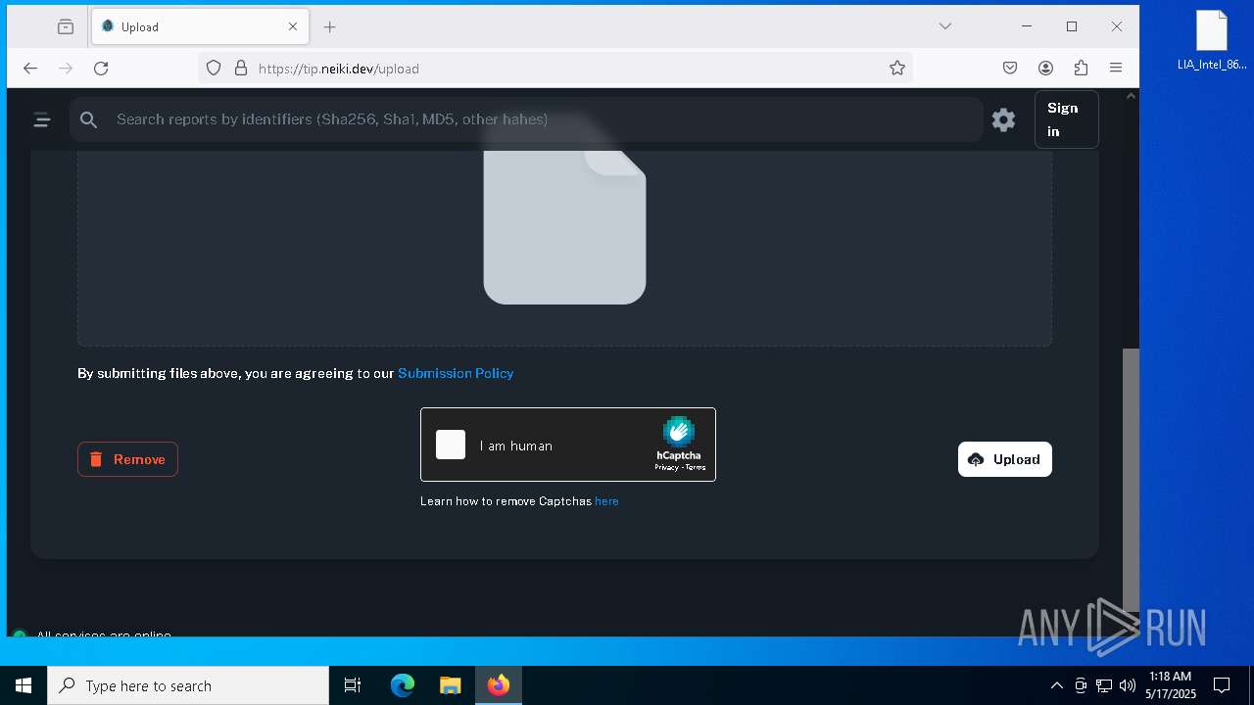Open the taskbar clock and date
Screen dimensions: 1254x705
click(1171, 685)
